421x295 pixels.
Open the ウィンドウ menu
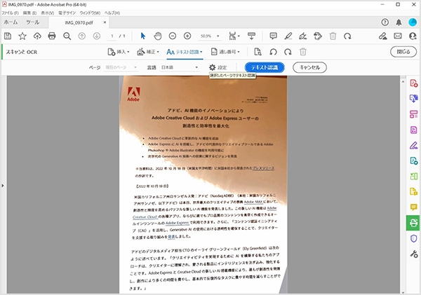(x=90, y=13)
